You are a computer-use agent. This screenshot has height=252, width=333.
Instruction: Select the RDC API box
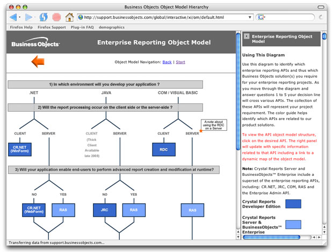(164, 150)
